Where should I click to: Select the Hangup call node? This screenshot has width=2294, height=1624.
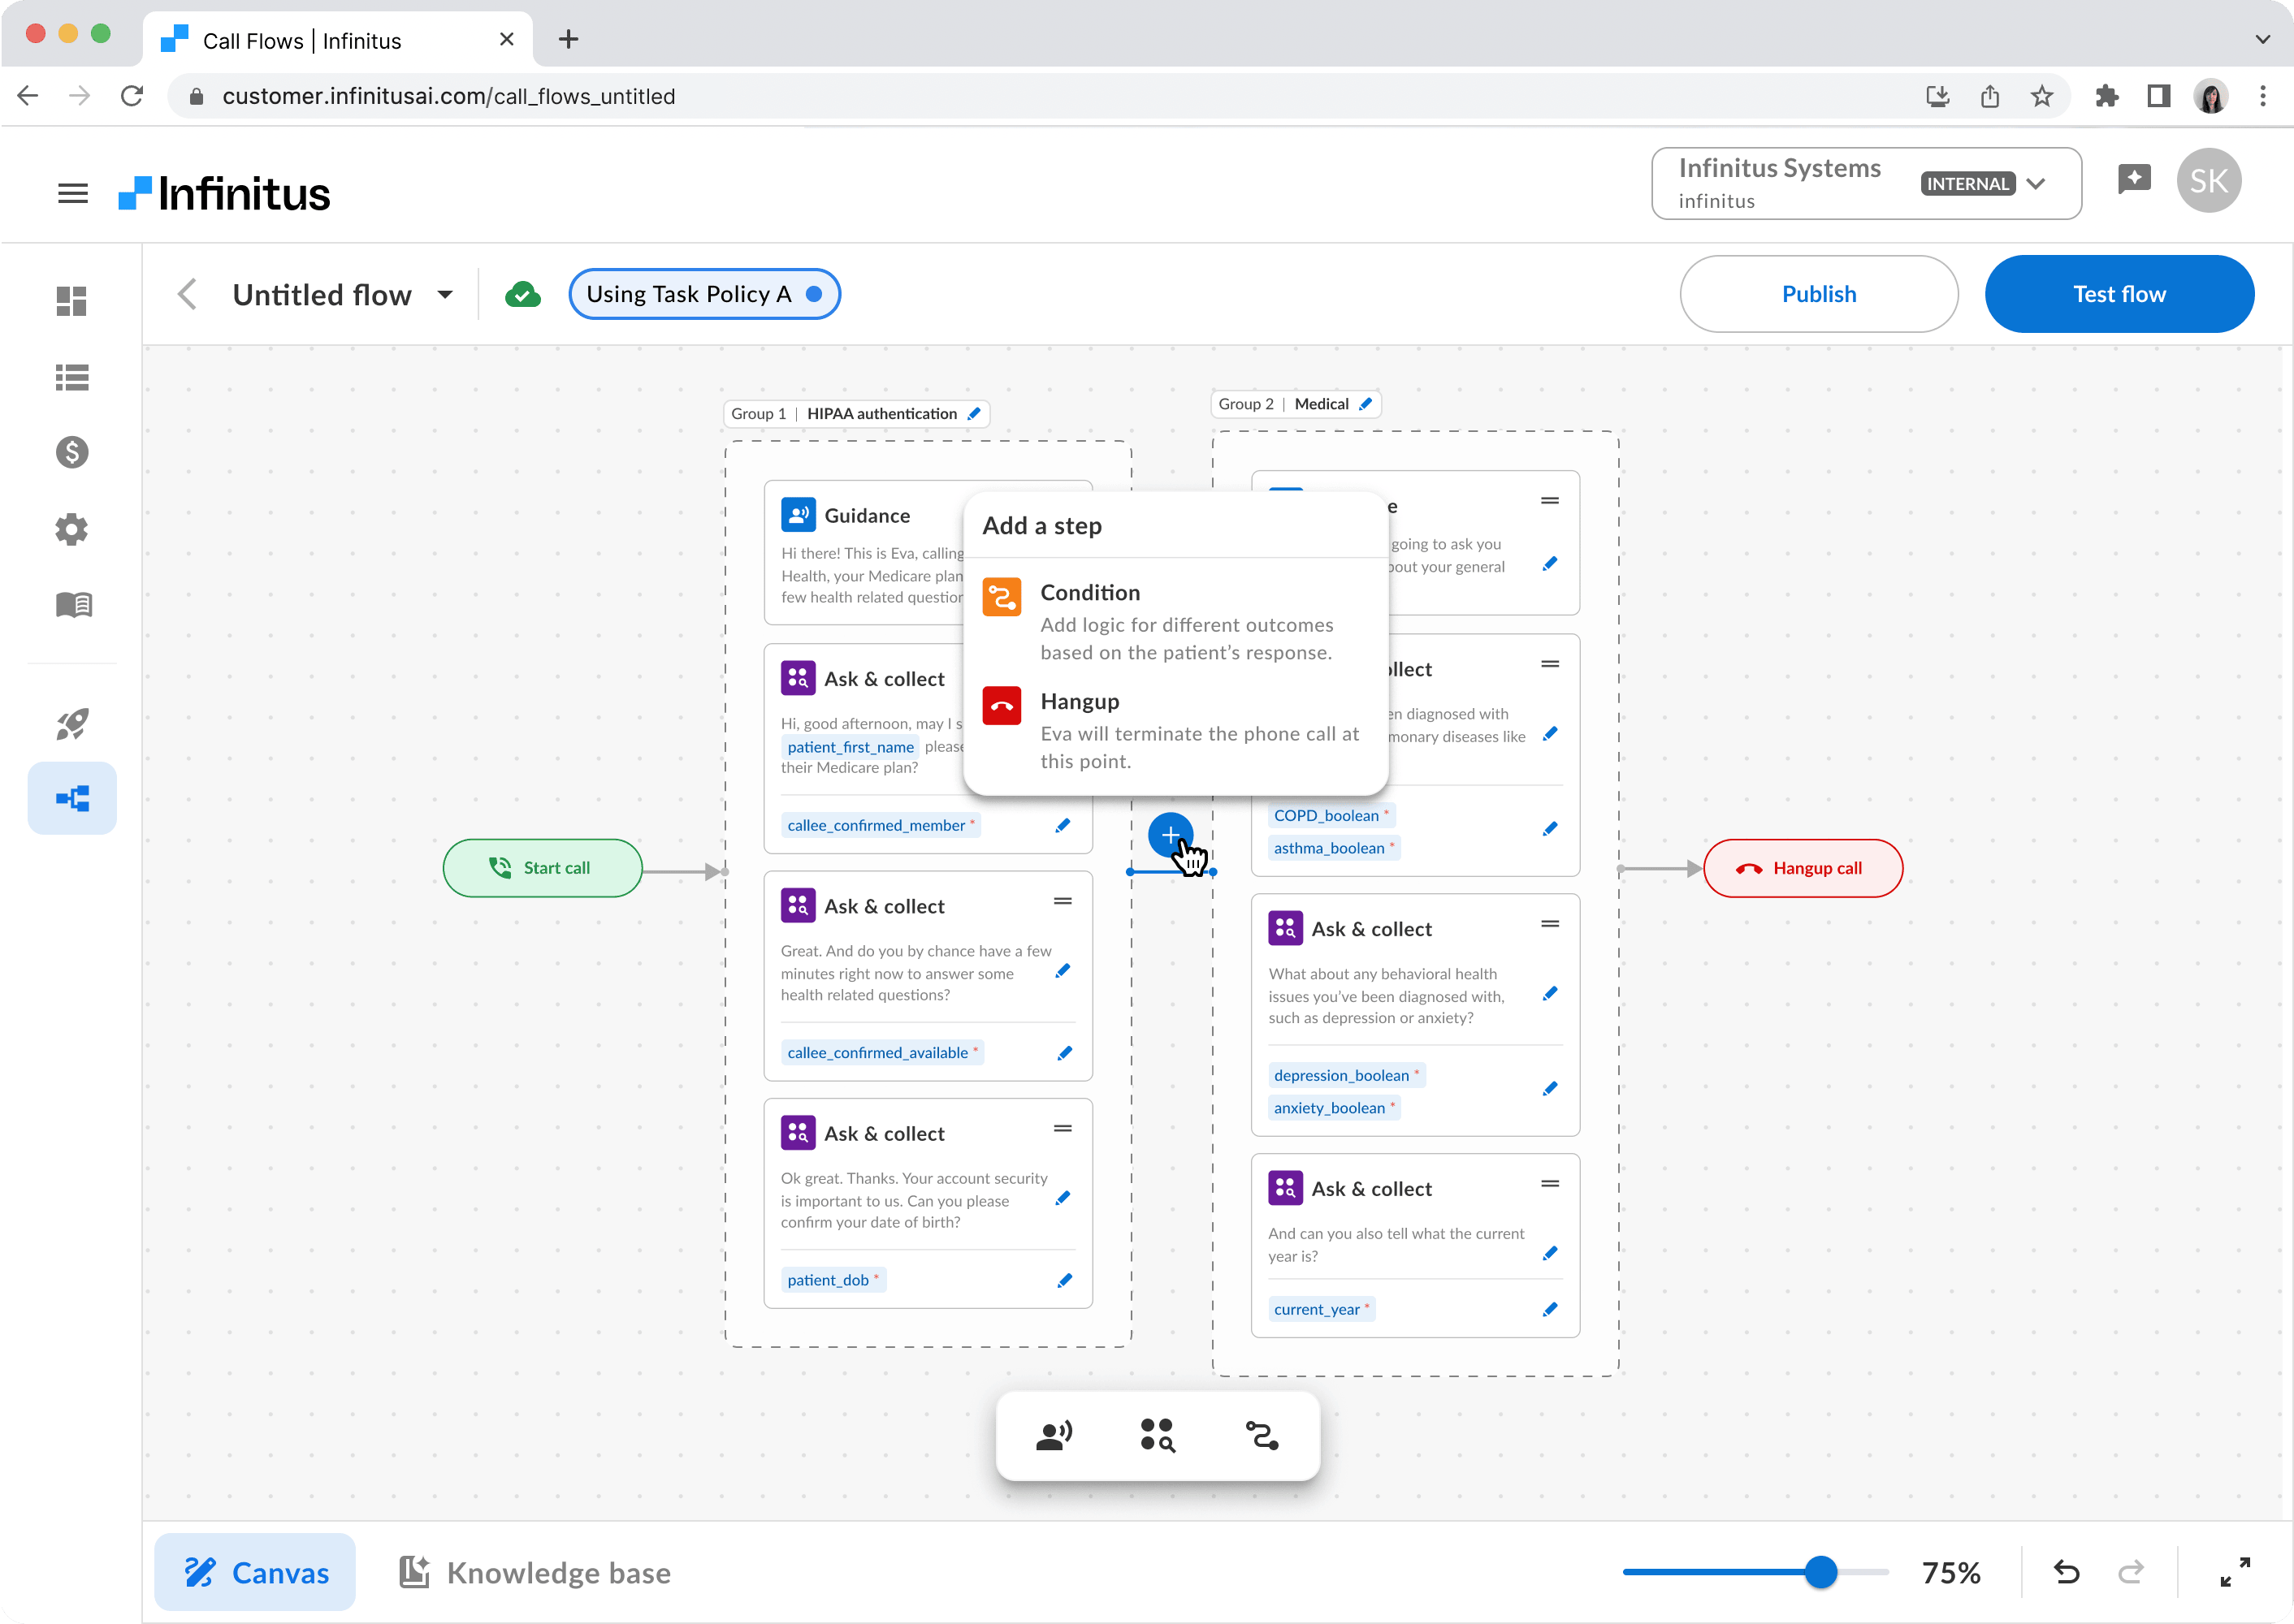point(1802,868)
